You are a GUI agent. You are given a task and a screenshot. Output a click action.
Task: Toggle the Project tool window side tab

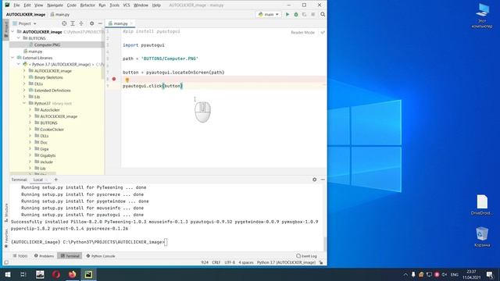pos(5,30)
